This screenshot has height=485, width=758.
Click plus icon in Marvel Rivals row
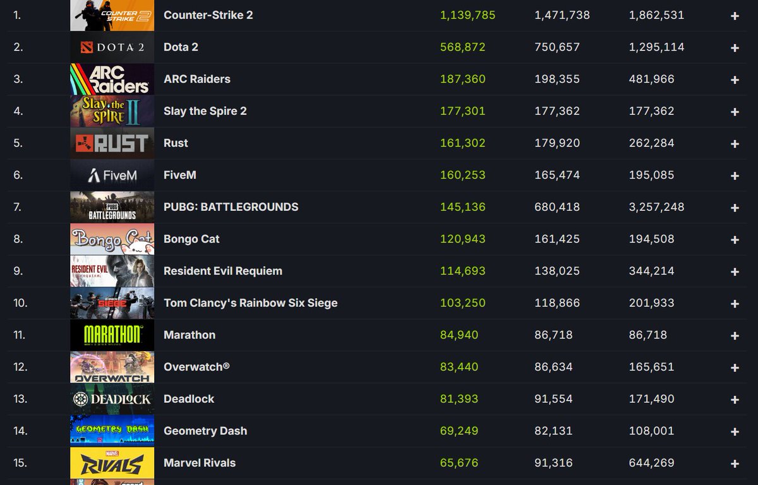tap(735, 464)
